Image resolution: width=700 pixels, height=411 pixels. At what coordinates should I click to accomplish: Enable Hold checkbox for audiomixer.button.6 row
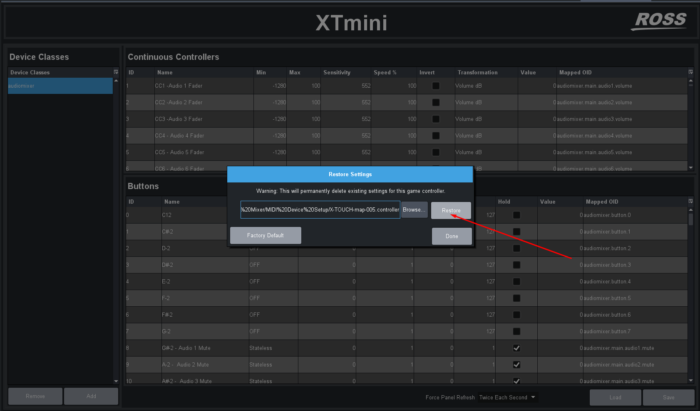[x=516, y=315]
